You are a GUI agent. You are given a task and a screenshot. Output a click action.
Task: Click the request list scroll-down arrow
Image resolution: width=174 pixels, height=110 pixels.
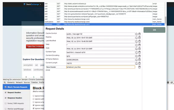point(166,25)
